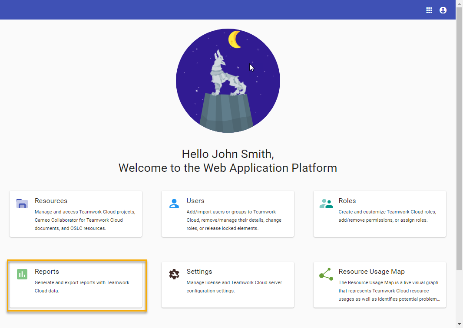Click the Roles group icon
The width and height of the screenshot is (463, 328).
(326, 203)
